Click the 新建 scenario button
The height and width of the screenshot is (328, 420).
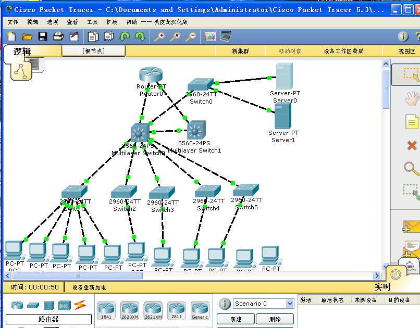[236, 319]
